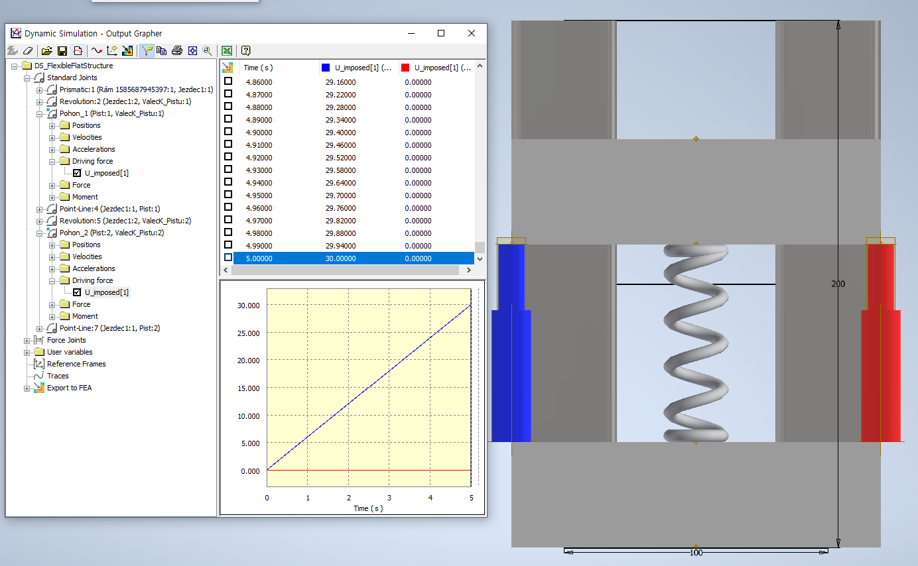Image resolution: width=918 pixels, height=566 pixels.
Task: Click the table's horizontal scrollbar thumb
Action: point(344,270)
